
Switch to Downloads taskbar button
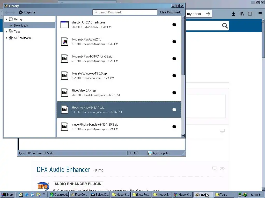coord(59,195)
